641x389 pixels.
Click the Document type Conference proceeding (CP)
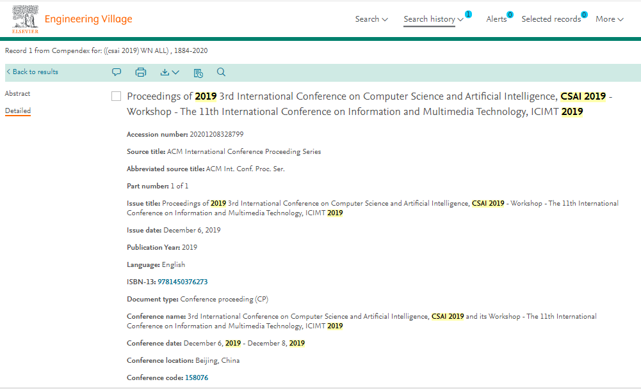tap(224, 300)
